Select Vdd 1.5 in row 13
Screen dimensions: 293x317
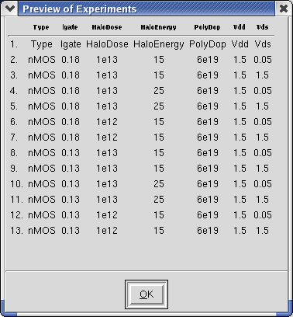[240, 231]
